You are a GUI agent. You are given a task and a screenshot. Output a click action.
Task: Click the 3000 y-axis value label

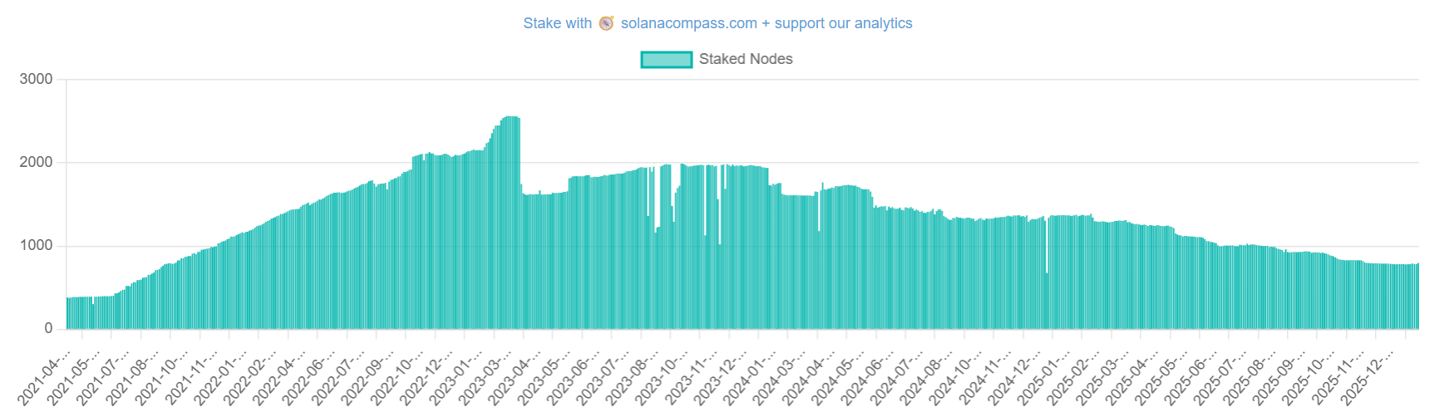point(36,79)
